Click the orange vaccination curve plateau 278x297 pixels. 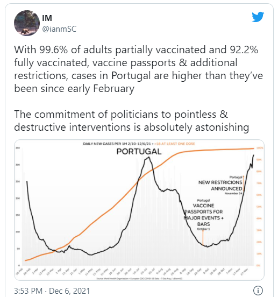[x=218, y=150]
